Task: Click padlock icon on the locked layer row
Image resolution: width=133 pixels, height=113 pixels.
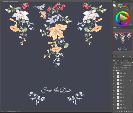Action: click(131, 80)
